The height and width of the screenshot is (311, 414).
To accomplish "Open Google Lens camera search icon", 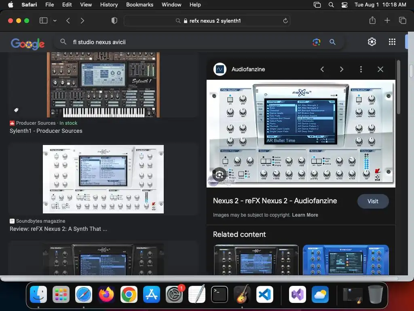I will pos(316,42).
